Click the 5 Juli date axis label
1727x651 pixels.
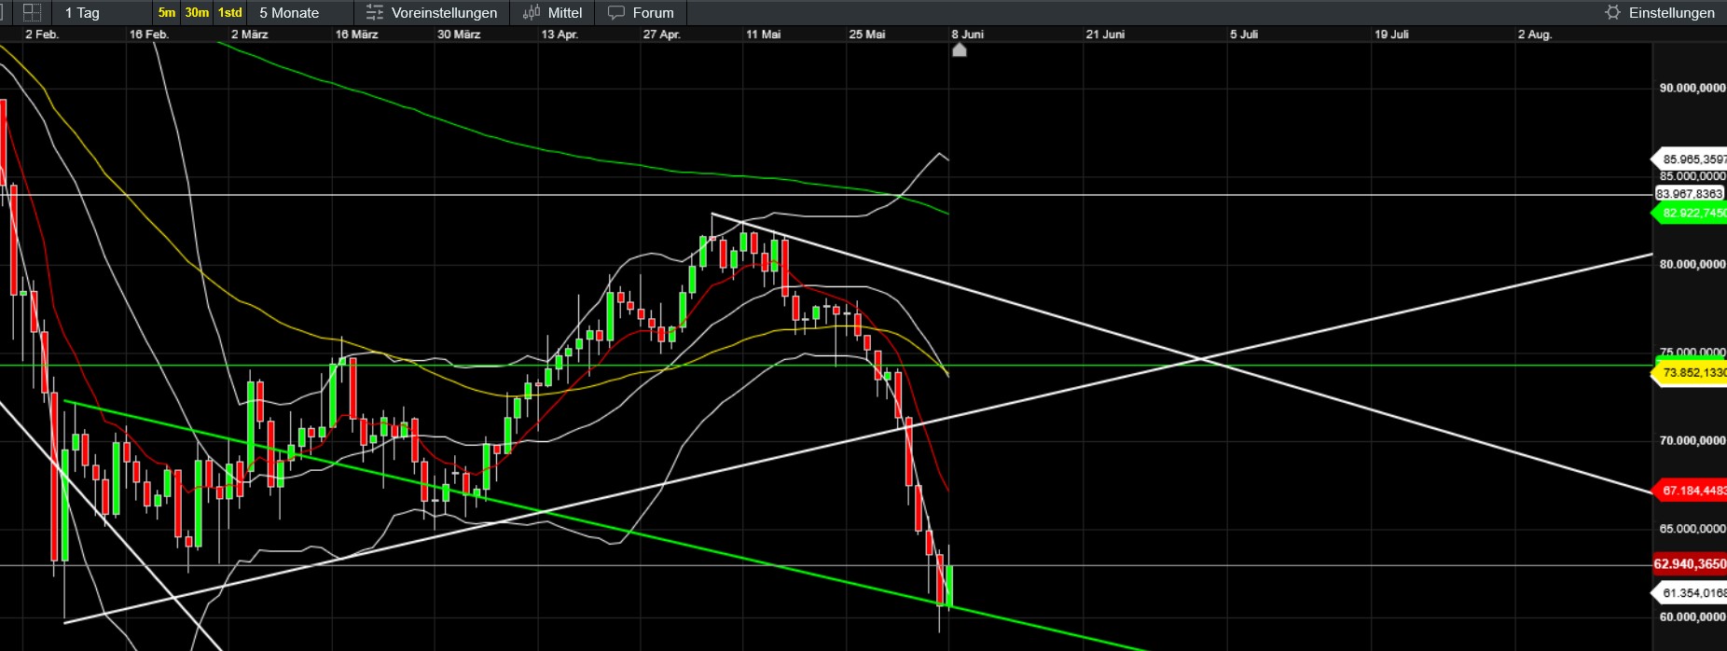pos(1244,35)
